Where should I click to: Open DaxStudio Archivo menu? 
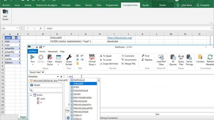click(x=33, y=51)
